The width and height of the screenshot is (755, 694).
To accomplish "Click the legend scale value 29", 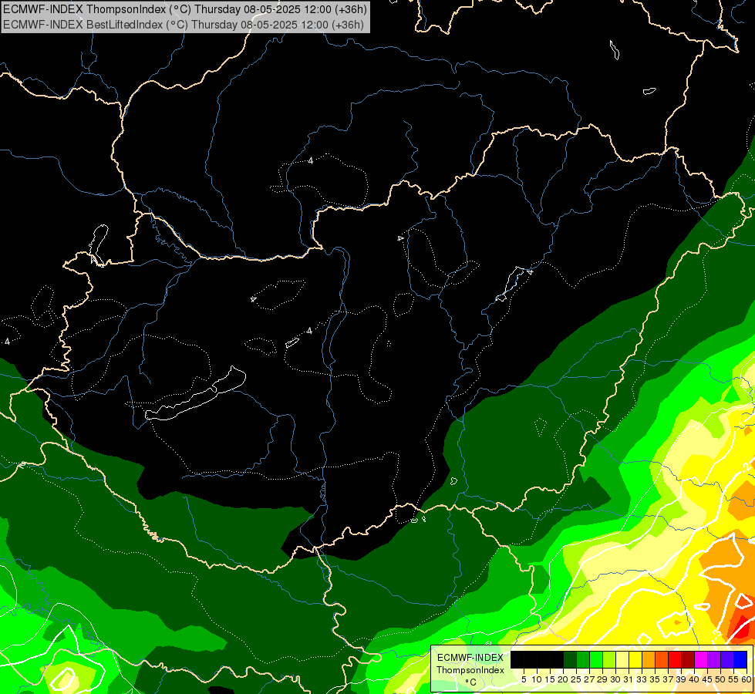I will 602,679.
